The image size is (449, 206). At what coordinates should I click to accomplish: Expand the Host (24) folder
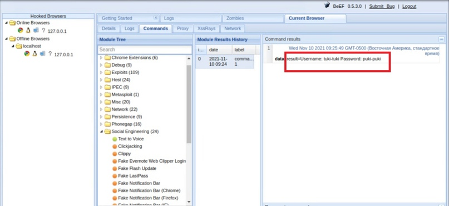click(x=101, y=80)
